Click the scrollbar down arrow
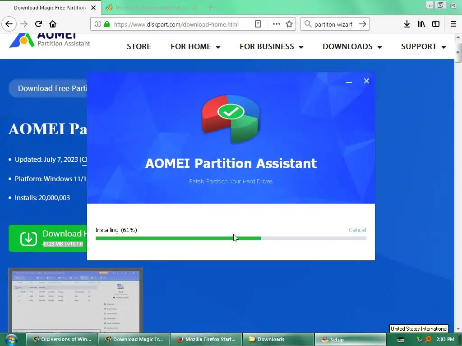Image resolution: width=462 pixels, height=346 pixels. (x=458, y=329)
